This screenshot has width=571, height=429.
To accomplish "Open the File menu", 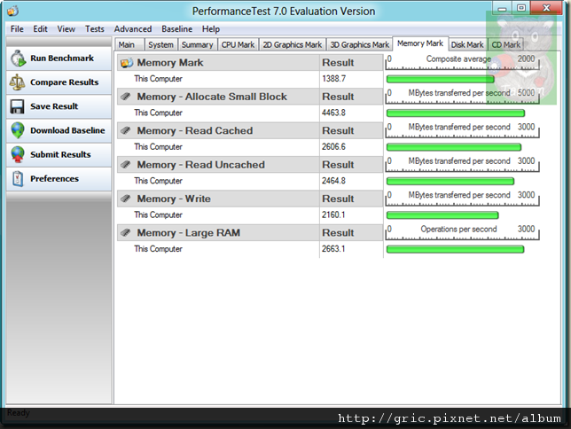I will 17,28.
